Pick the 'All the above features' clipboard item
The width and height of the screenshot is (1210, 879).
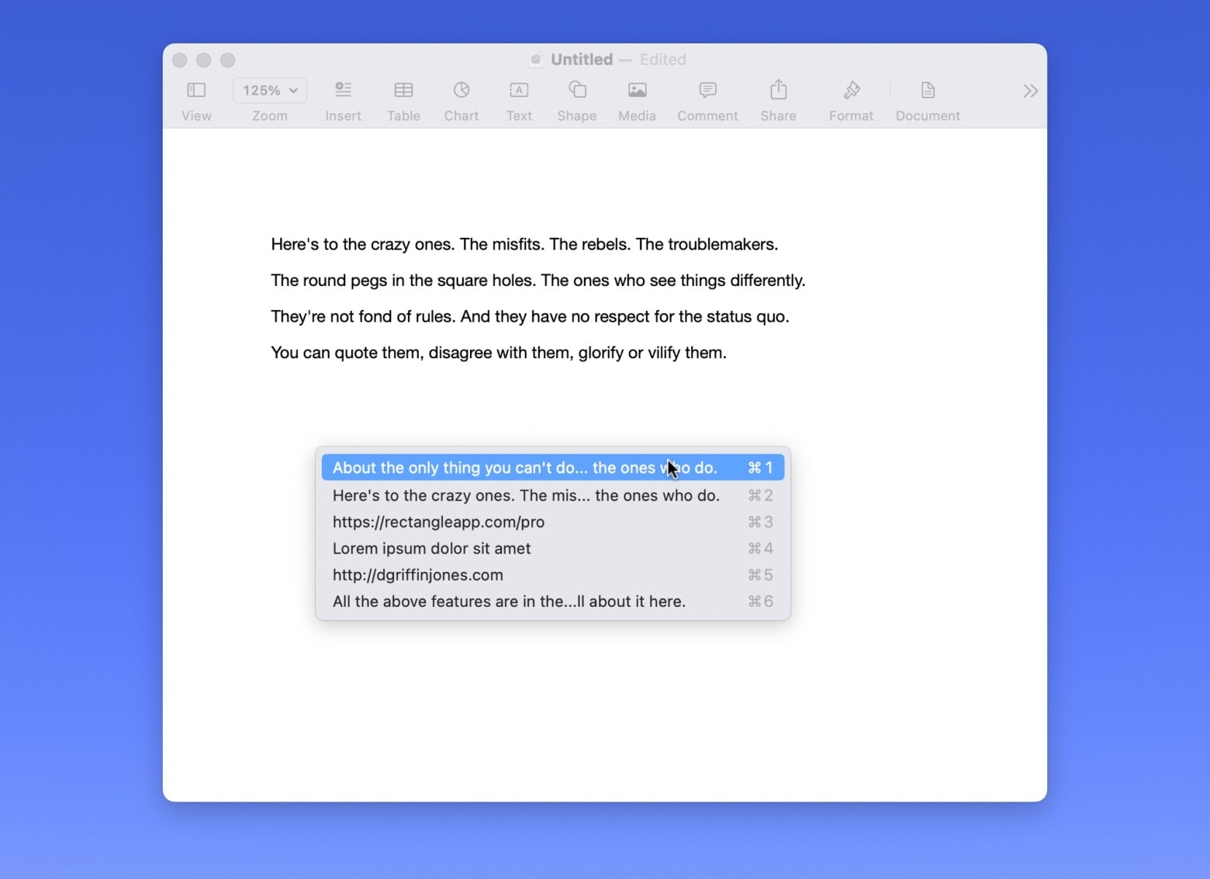508,601
